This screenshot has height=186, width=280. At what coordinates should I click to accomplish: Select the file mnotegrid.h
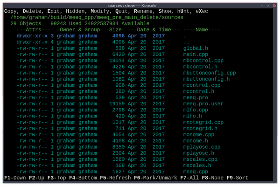(x=200, y=128)
